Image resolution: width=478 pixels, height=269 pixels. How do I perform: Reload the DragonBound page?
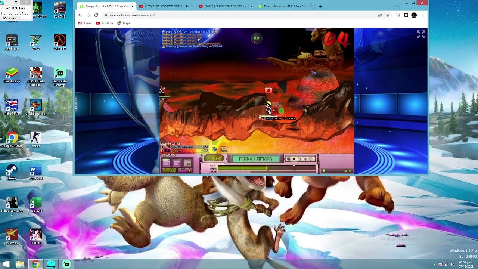click(96, 15)
